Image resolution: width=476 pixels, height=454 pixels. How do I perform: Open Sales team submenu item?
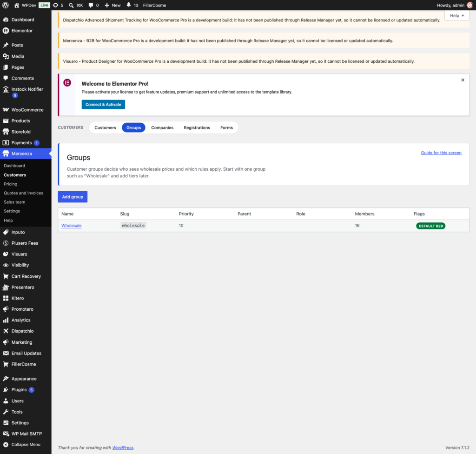[x=14, y=202]
